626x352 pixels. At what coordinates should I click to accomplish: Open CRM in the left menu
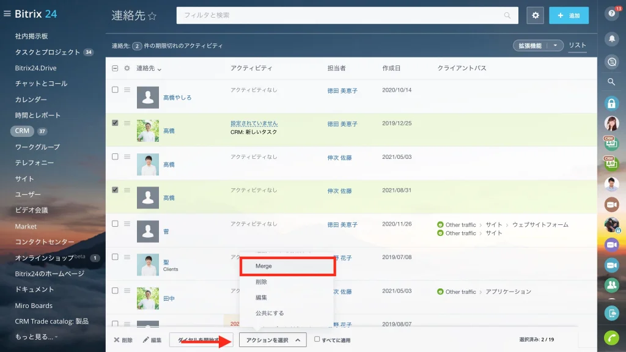click(22, 131)
